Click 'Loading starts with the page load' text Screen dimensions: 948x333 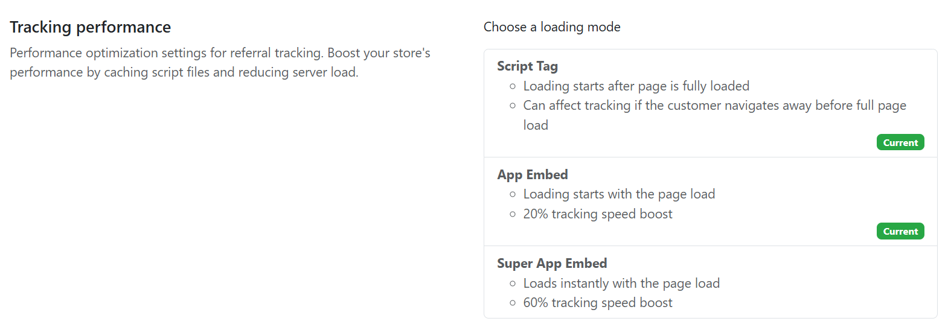point(619,194)
